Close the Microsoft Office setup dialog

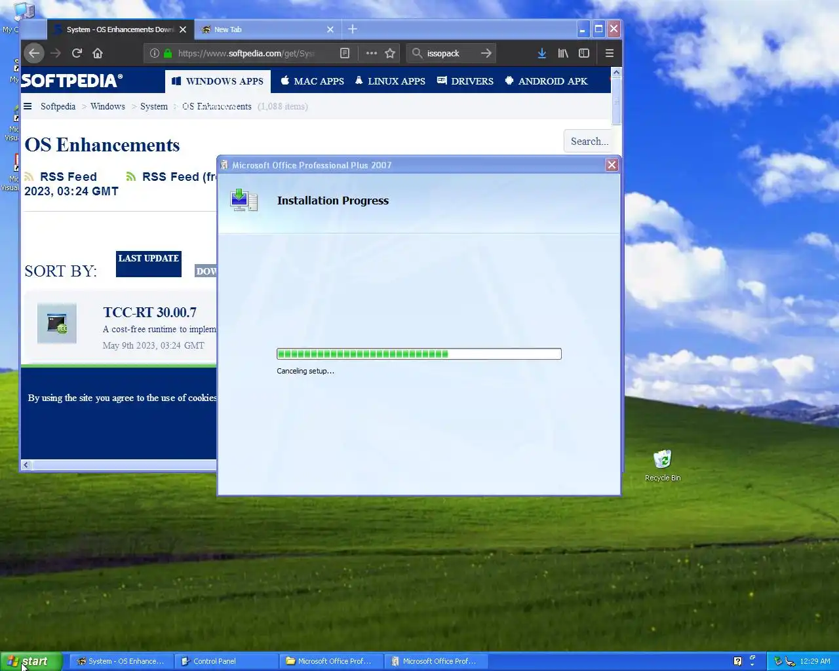coord(612,164)
